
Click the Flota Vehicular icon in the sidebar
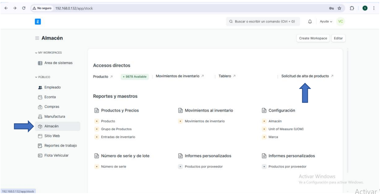click(x=40, y=155)
